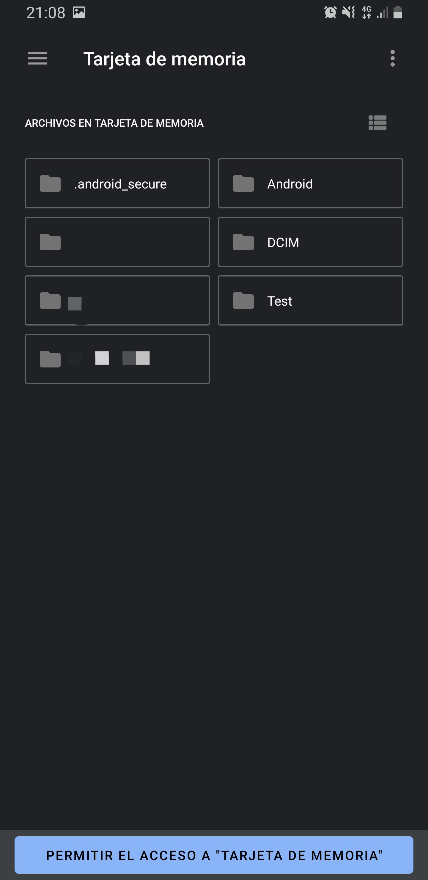Click the .android_secure folder icon
The width and height of the screenshot is (428, 880).
[50, 183]
